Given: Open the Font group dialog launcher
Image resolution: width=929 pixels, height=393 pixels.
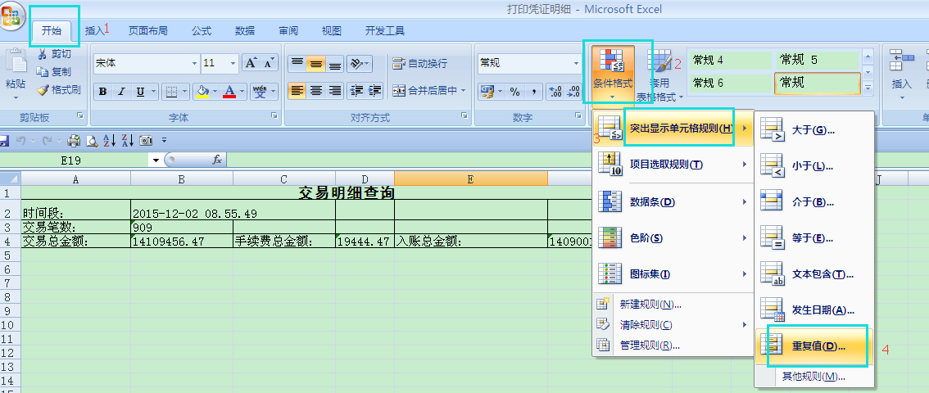Looking at the screenshot, I should (274, 116).
